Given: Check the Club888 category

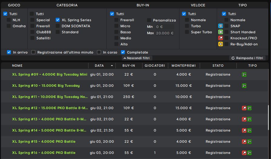Looking at the screenshot, I should [32, 32].
